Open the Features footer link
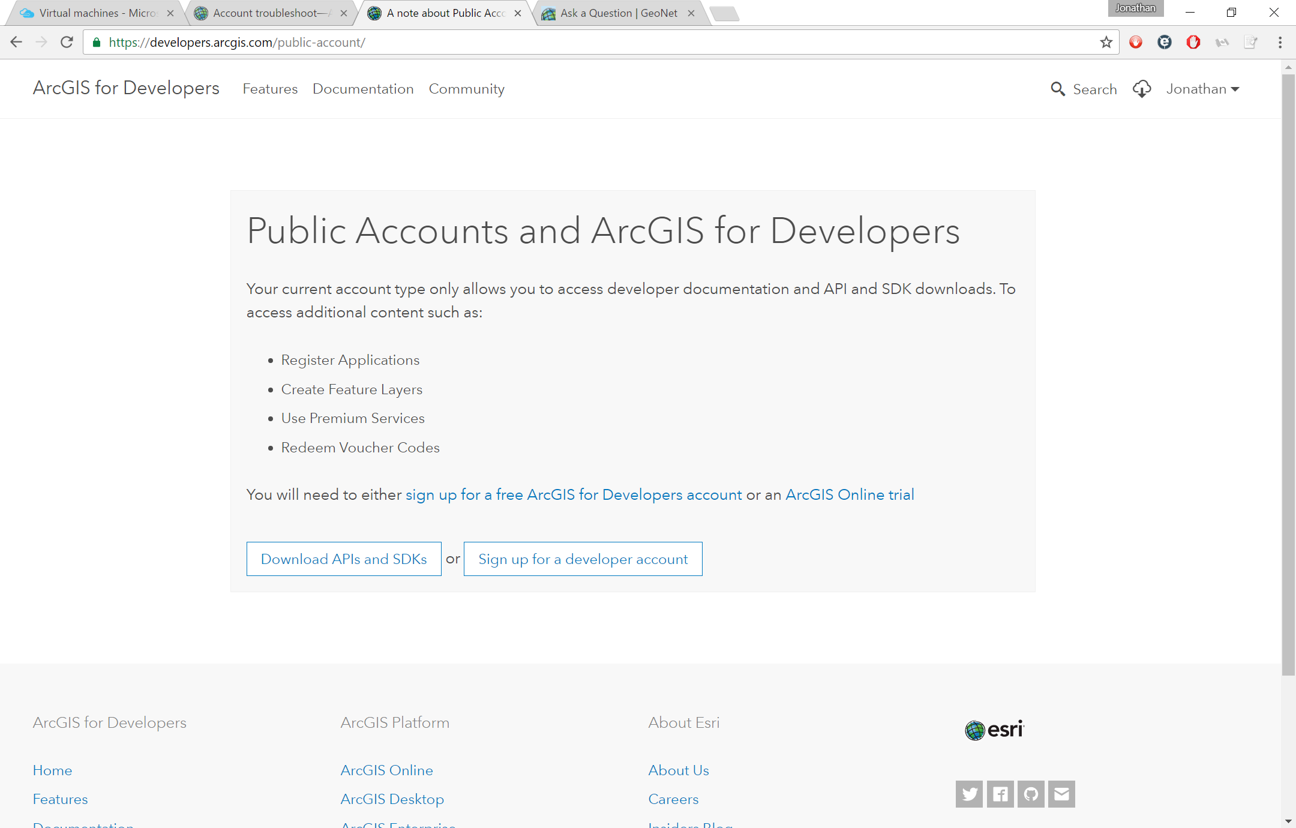The image size is (1296, 828). [x=60, y=799]
